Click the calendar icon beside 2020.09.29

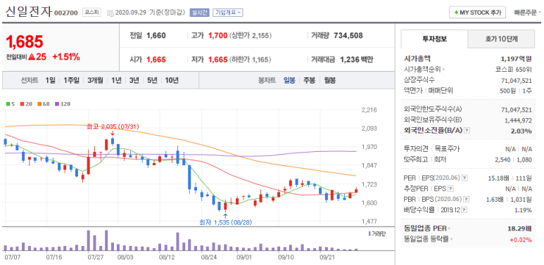pyautogui.click(x=110, y=13)
